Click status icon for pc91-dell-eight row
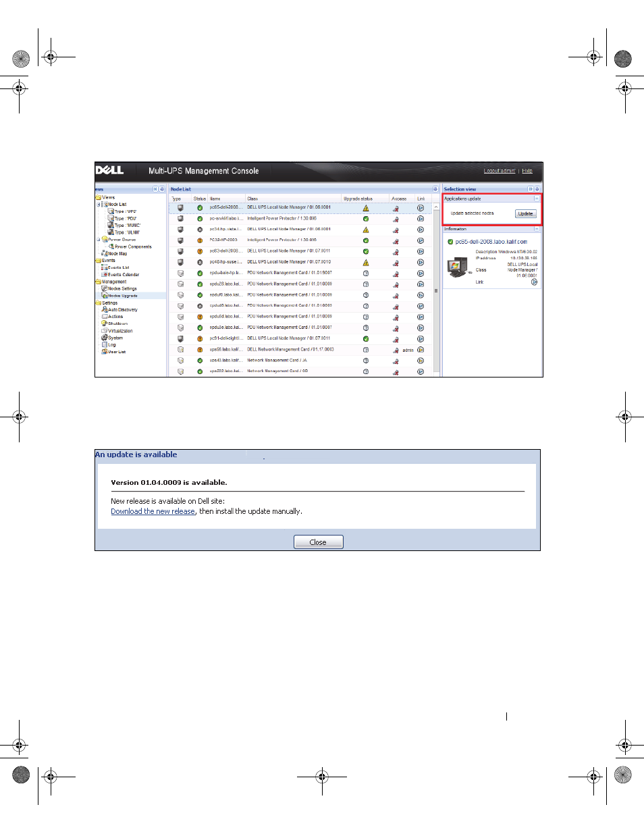This screenshot has width=644, height=834. (x=200, y=339)
